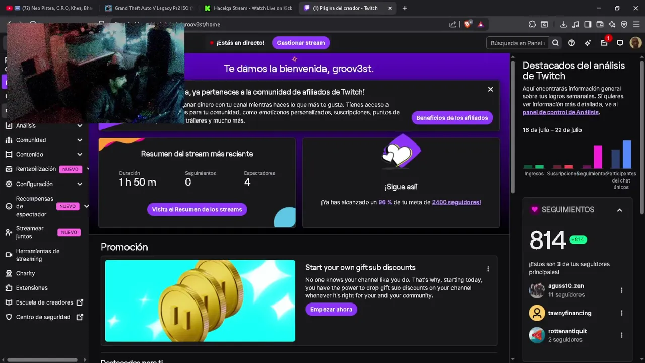Click Beneficios de los afiliados button
645x363 pixels.
point(452,118)
